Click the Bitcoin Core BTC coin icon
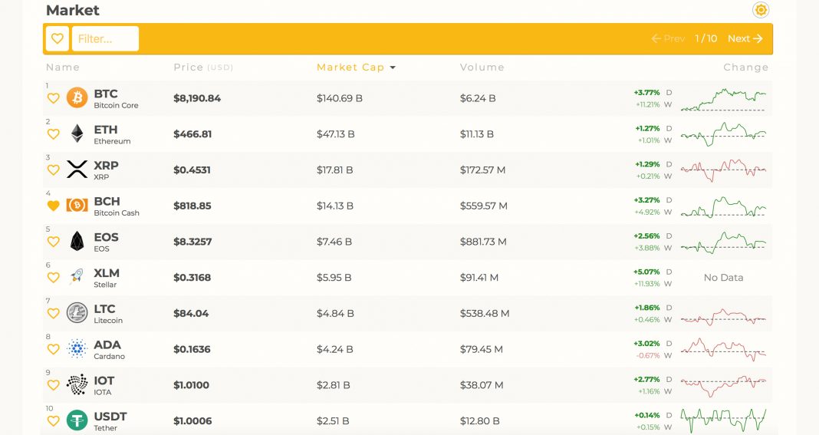The width and height of the screenshot is (819, 435). [x=77, y=97]
